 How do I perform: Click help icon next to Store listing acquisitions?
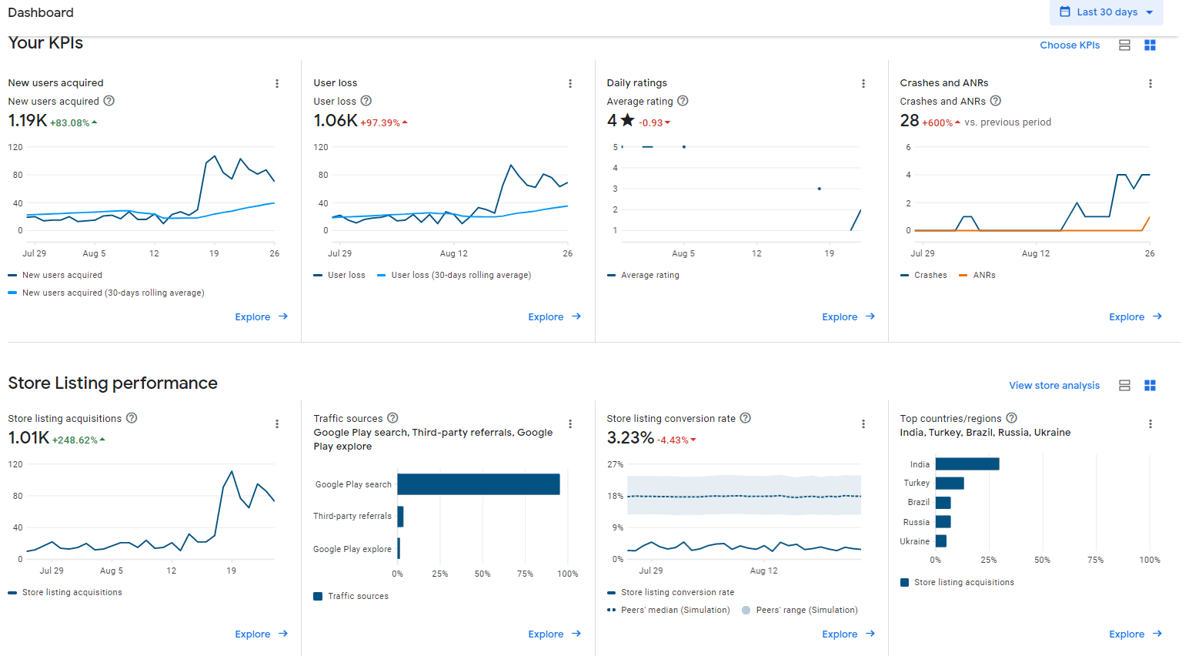click(132, 418)
